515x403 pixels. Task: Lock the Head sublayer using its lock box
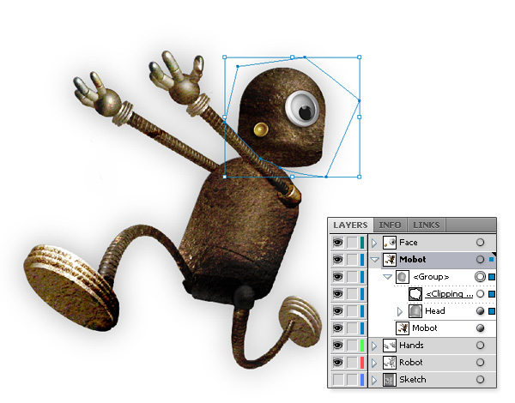click(x=352, y=311)
